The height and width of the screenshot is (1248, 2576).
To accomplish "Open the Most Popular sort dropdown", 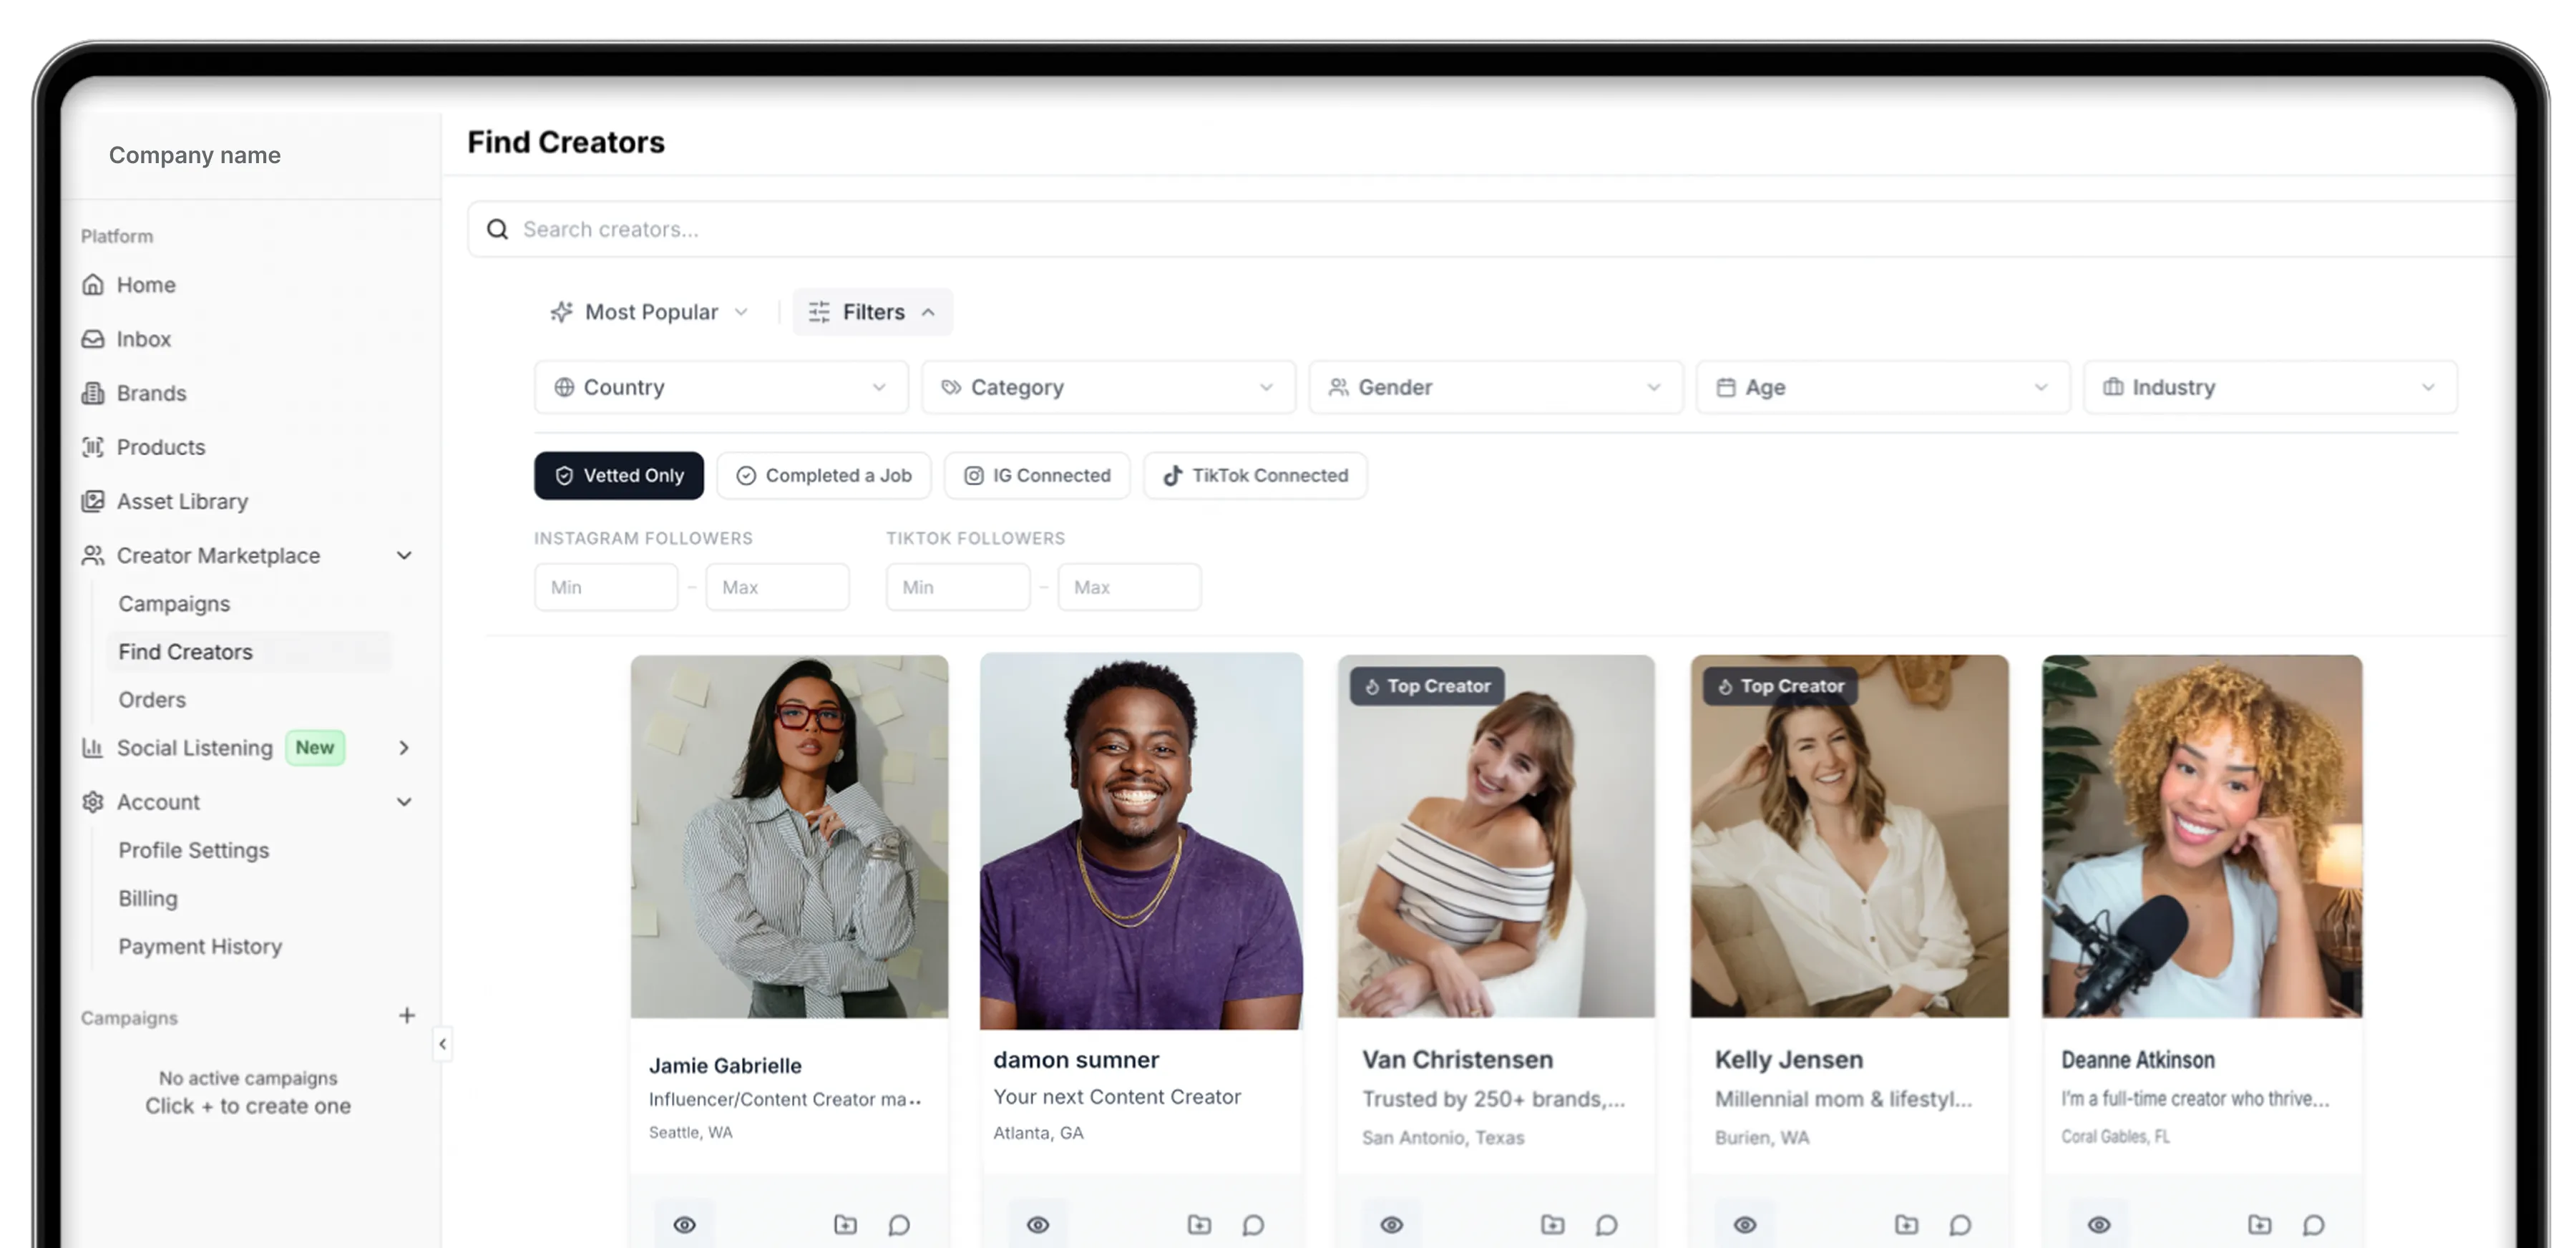I will [650, 312].
